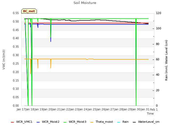Toggle the WCR_VMC1 legend entry
Screen dimensions: 170x127
22,122
